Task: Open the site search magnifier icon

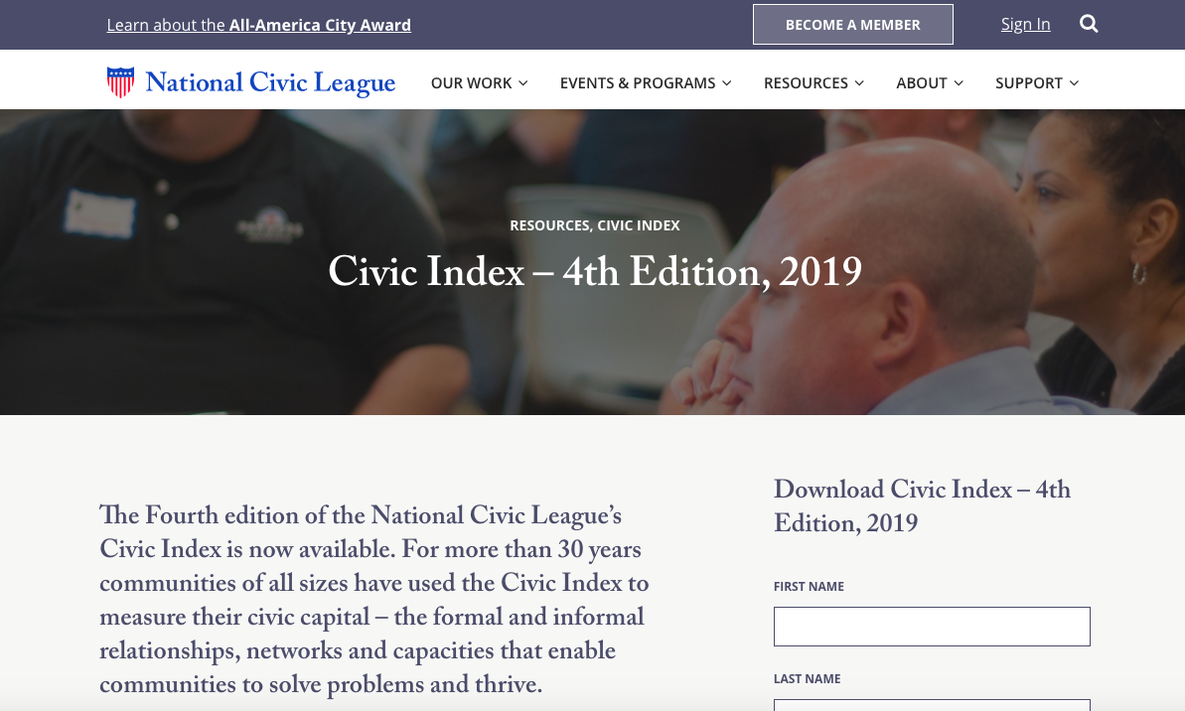Action: tap(1089, 24)
